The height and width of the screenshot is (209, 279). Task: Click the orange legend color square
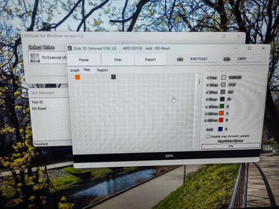tap(222, 113)
